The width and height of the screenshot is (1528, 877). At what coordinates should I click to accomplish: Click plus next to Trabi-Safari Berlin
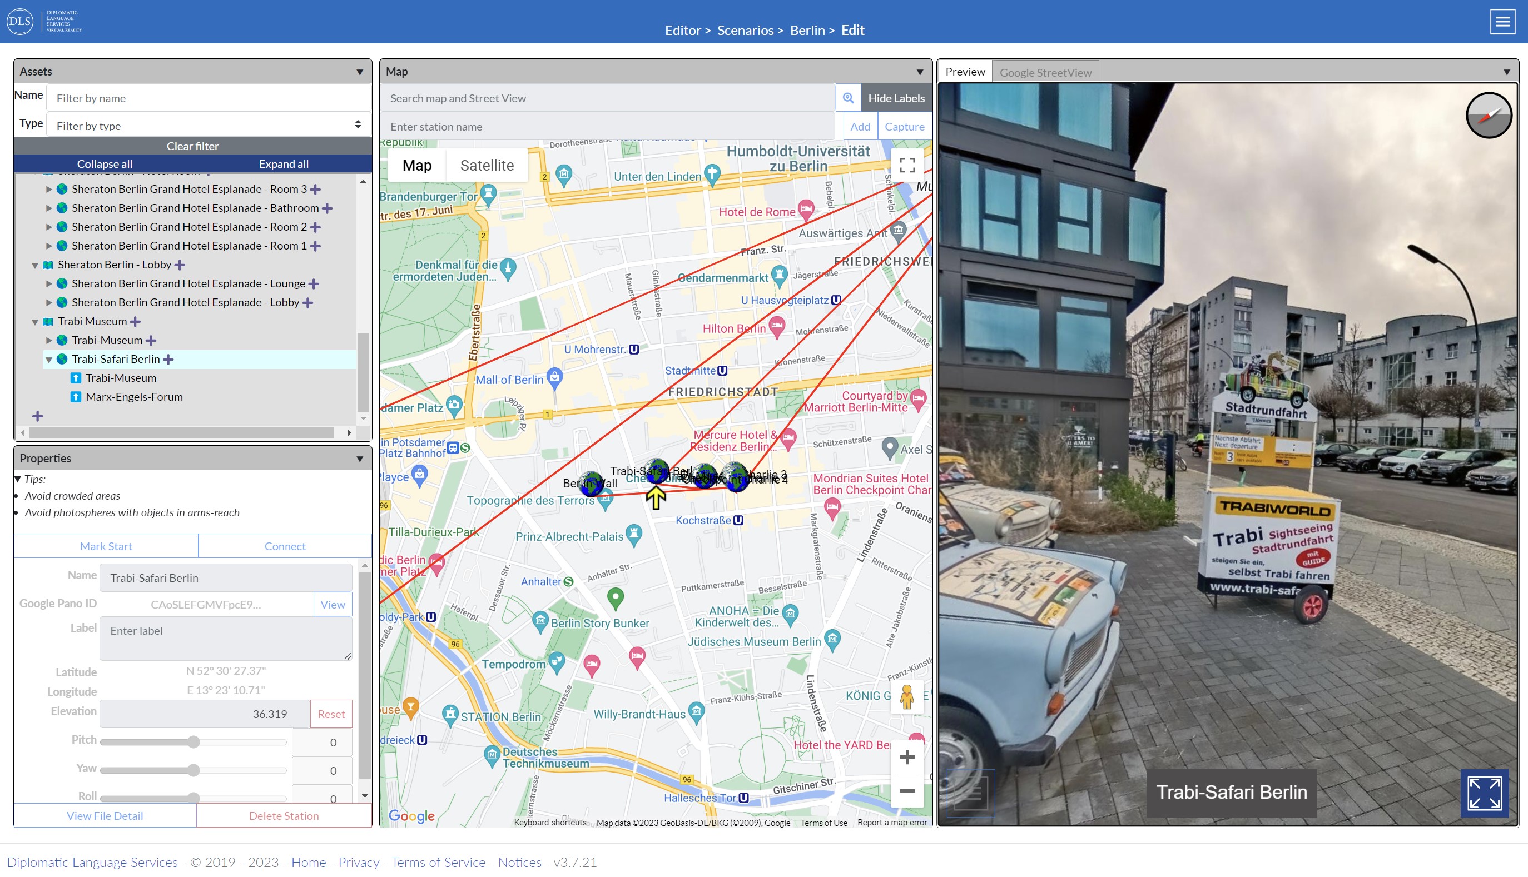[x=168, y=360]
